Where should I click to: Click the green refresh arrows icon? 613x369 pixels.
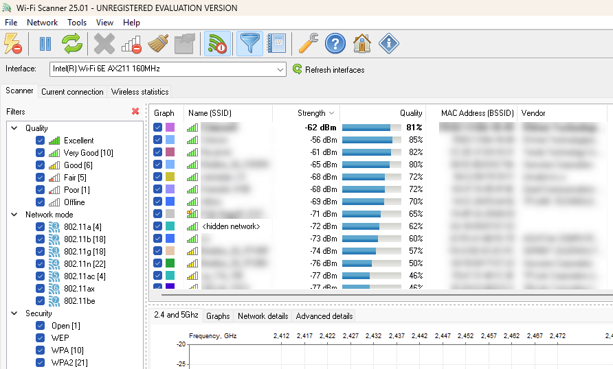point(71,45)
